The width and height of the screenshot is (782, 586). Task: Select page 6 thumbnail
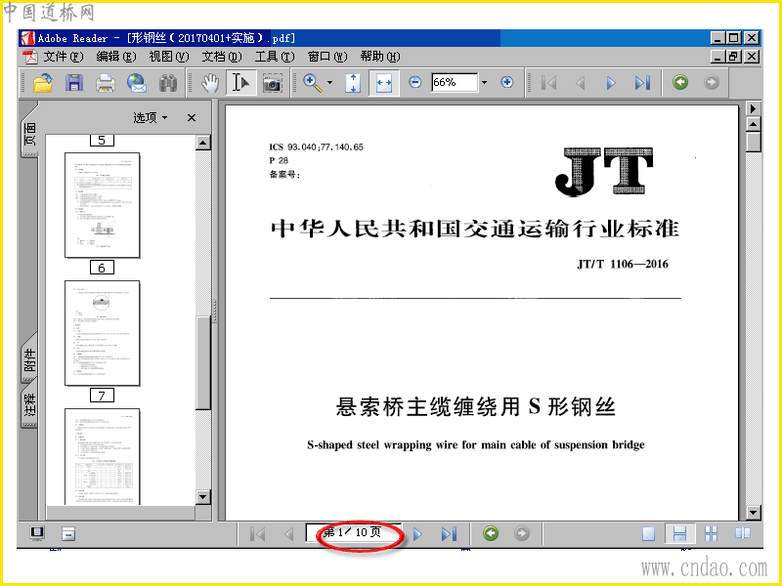point(102,205)
